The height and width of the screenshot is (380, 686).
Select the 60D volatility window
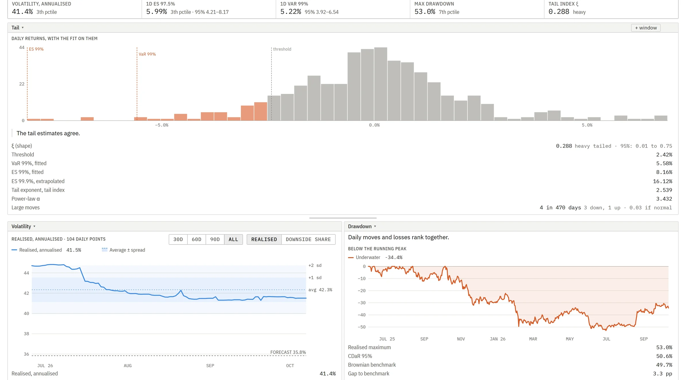[196, 239]
